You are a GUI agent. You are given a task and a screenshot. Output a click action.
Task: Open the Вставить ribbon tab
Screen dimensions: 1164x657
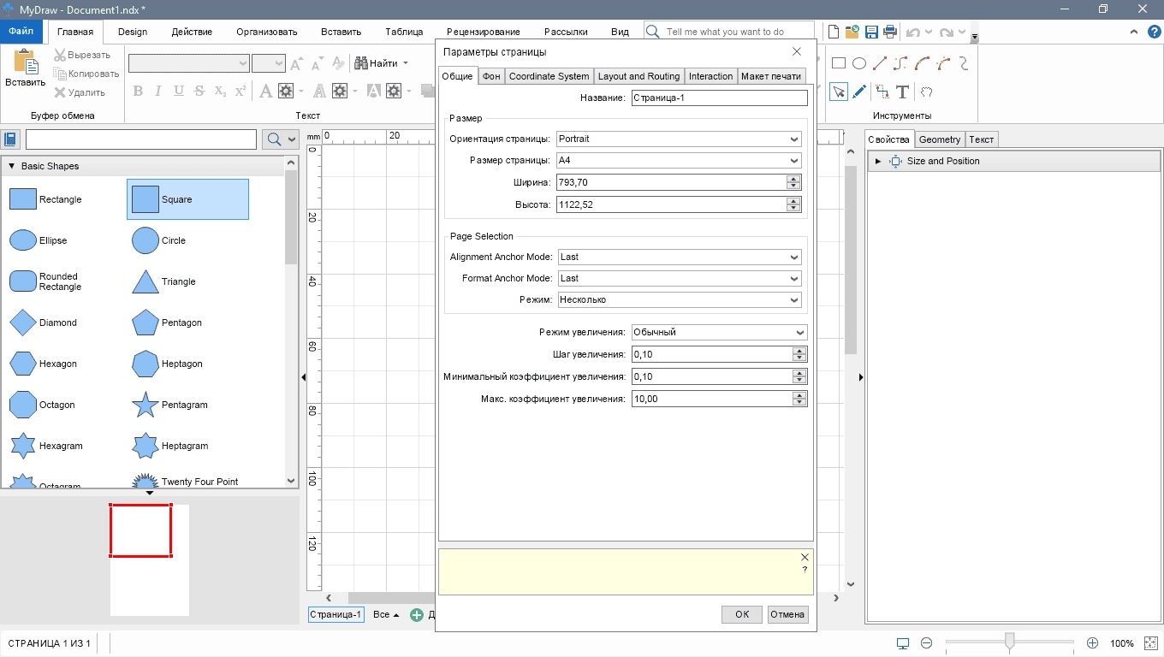point(341,32)
